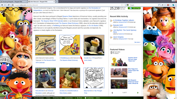Click the globe add-on toolbar icon
The width and height of the screenshot is (177, 99).
click(x=173, y=5)
